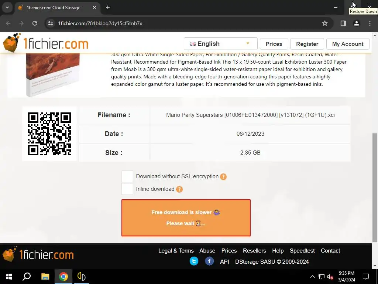Click the vertical page scrollbar thumb

pos(375,187)
